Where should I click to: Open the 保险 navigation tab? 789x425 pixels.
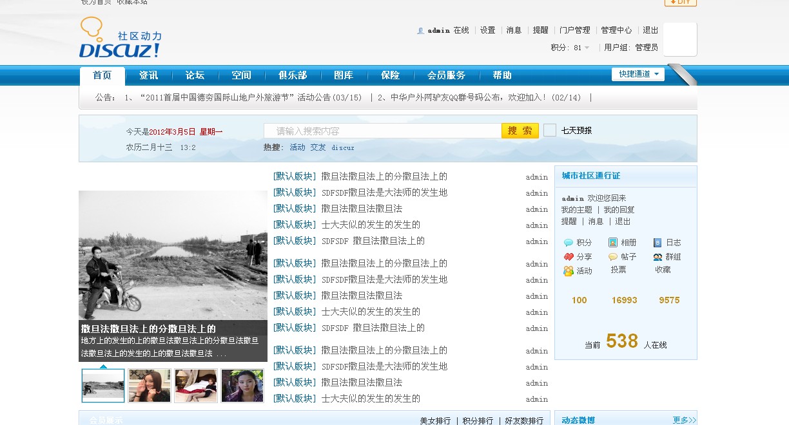tap(390, 75)
